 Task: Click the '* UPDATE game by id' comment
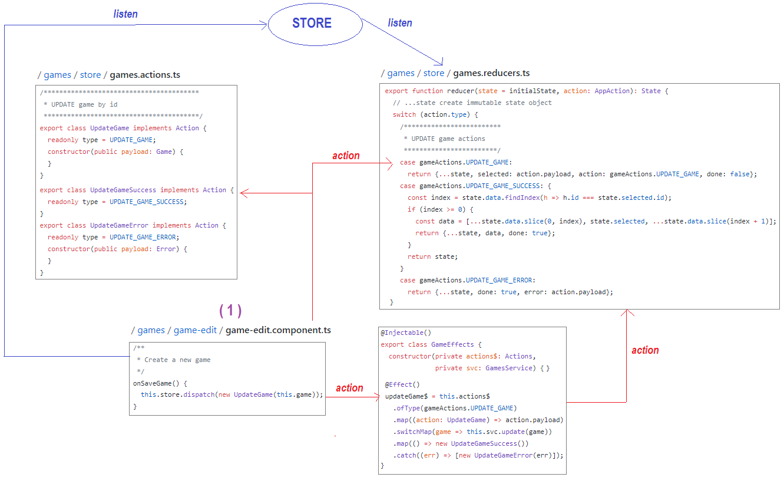[x=81, y=104]
